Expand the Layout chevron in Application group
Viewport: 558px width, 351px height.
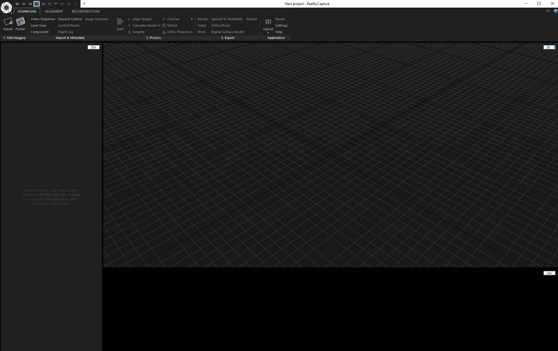click(268, 32)
